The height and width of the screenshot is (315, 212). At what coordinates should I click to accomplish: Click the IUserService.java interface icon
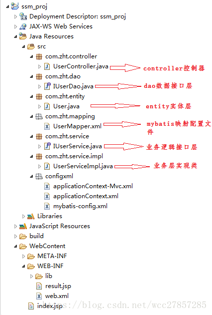click(47, 146)
